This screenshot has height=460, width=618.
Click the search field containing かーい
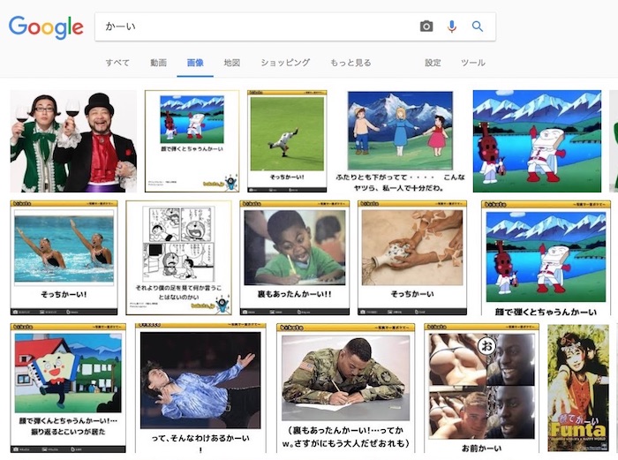click(256, 26)
